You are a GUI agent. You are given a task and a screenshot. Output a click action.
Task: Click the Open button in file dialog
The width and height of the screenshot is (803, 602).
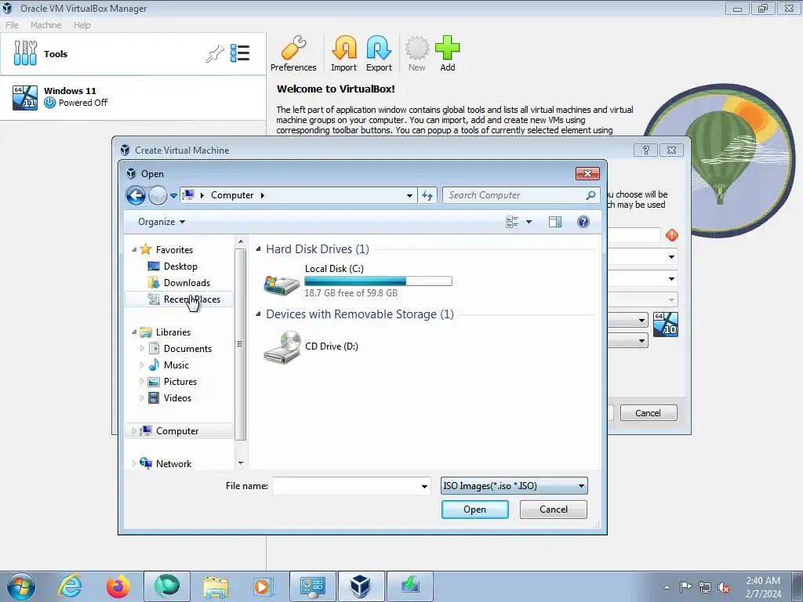click(474, 510)
